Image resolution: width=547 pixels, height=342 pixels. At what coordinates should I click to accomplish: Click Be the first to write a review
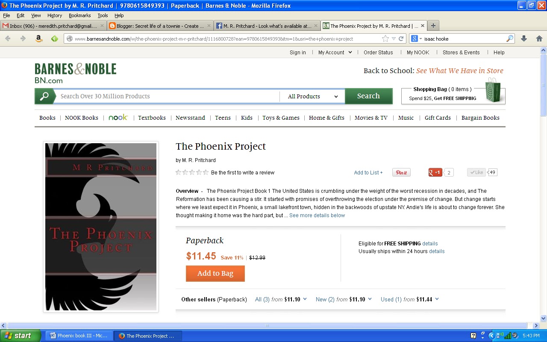click(x=243, y=172)
